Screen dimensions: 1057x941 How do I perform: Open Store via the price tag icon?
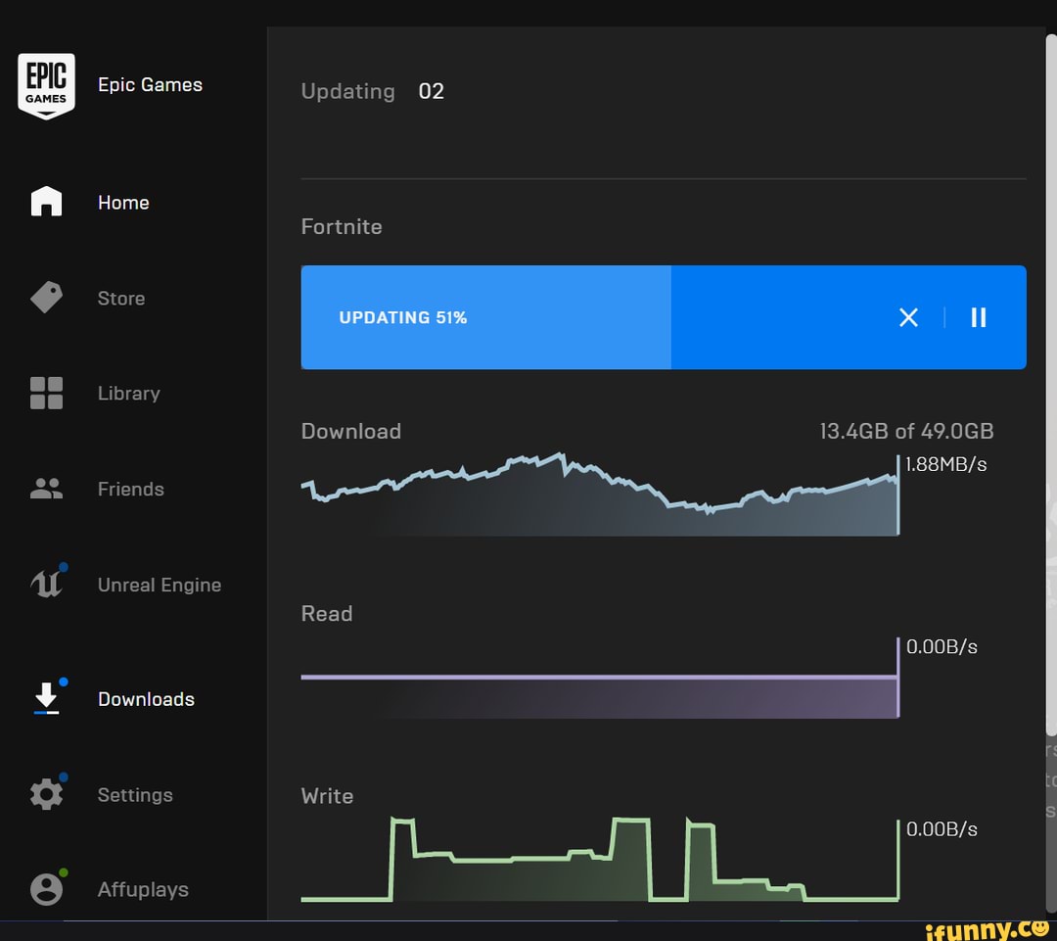pyautogui.click(x=46, y=298)
